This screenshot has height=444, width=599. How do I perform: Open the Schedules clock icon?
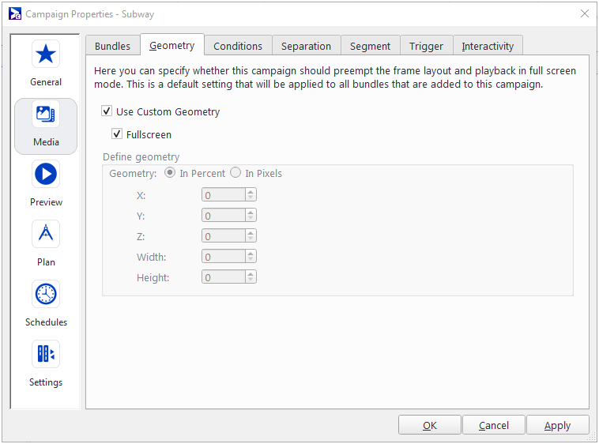tap(46, 295)
